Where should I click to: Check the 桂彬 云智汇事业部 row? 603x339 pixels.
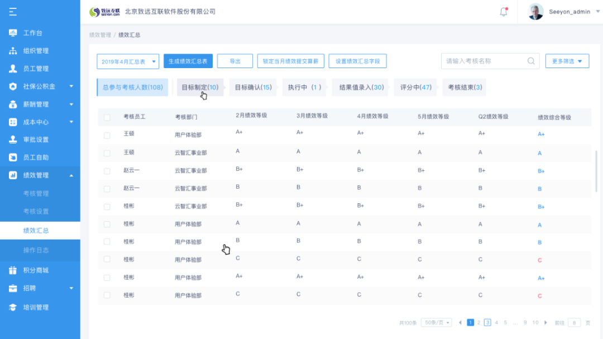pyautogui.click(x=107, y=207)
